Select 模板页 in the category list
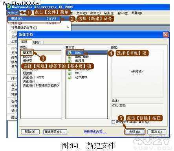This screenshot has width=174, height=151. [x=27, y=61]
